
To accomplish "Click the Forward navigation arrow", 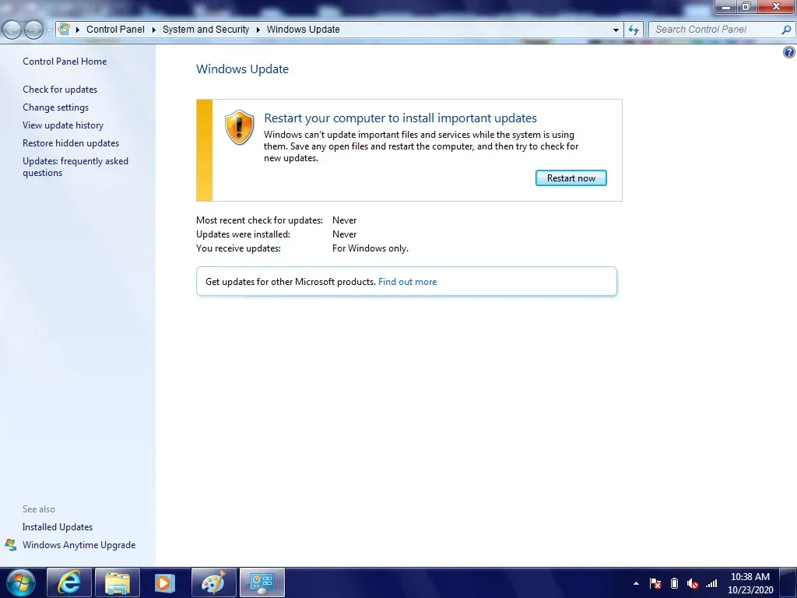I will click(x=33, y=30).
